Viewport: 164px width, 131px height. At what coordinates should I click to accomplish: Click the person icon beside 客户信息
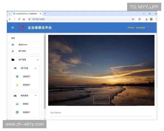(x=13, y=51)
